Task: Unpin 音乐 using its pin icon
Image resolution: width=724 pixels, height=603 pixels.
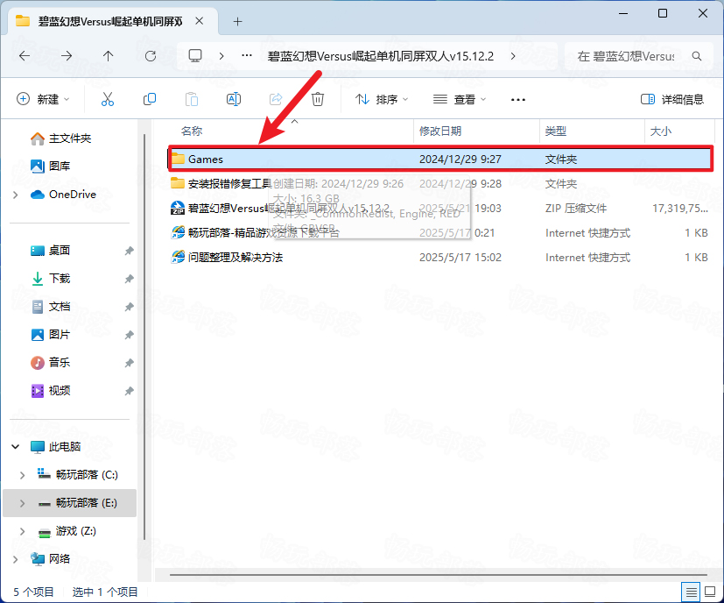Action: point(129,363)
